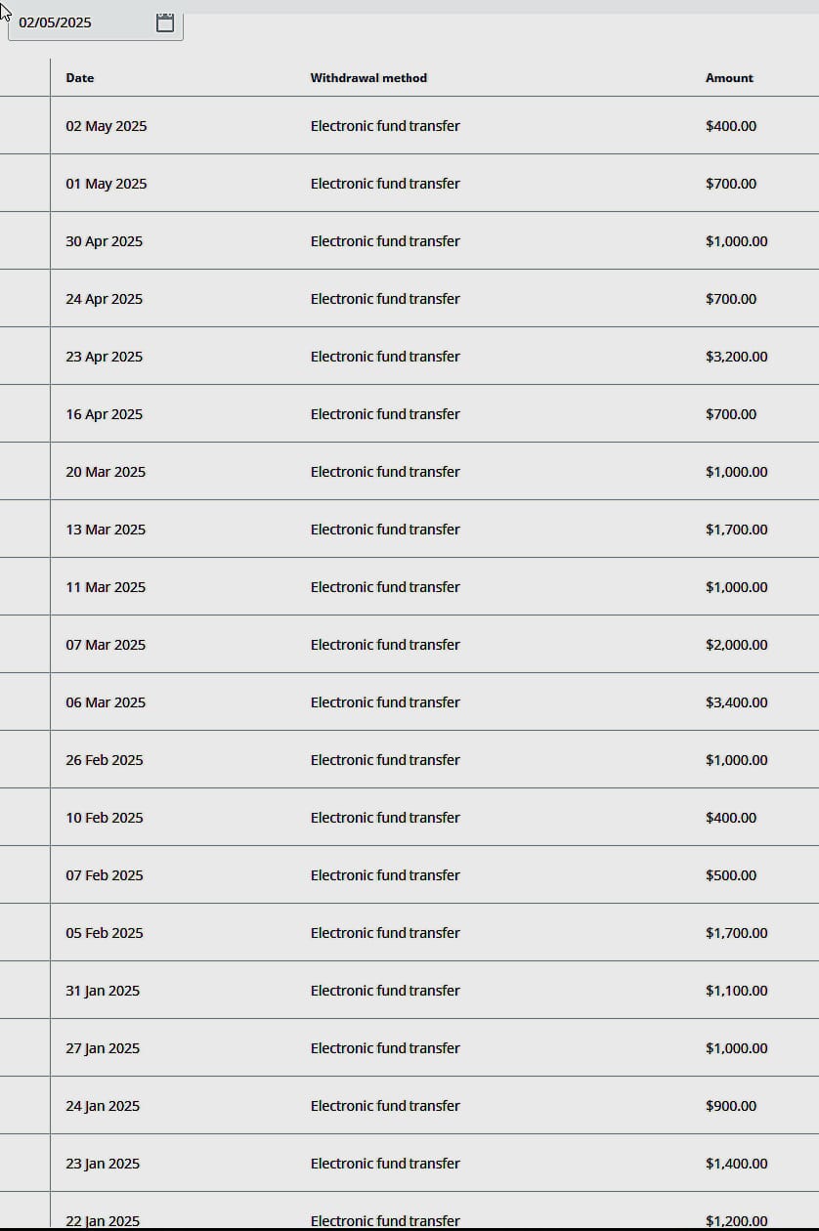The image size is (819, 1231).
Task: Select the $1,100.00 amount cell
Action: 736,991
